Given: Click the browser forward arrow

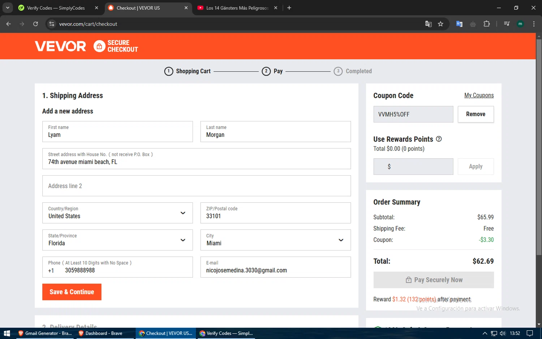Looking at the screenshot, I should (22, 24).
